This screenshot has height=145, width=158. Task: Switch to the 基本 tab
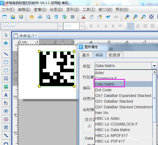click(86, 55)
